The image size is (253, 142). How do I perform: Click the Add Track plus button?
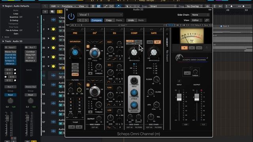(45, 11)
